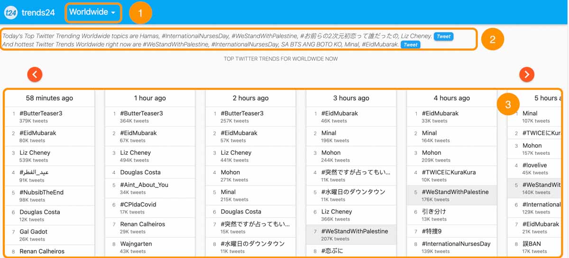Screen dimensions: 569x258
Task: Open #ButterTeaser3 with 257K tweets
Action: (242, 114)
